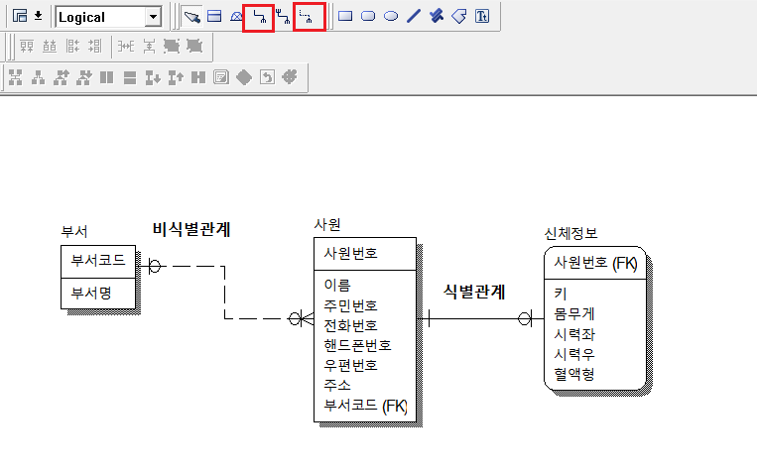757x475 pixels.
Task: Click the tree icon with up arrow
Action: [62, 77]
